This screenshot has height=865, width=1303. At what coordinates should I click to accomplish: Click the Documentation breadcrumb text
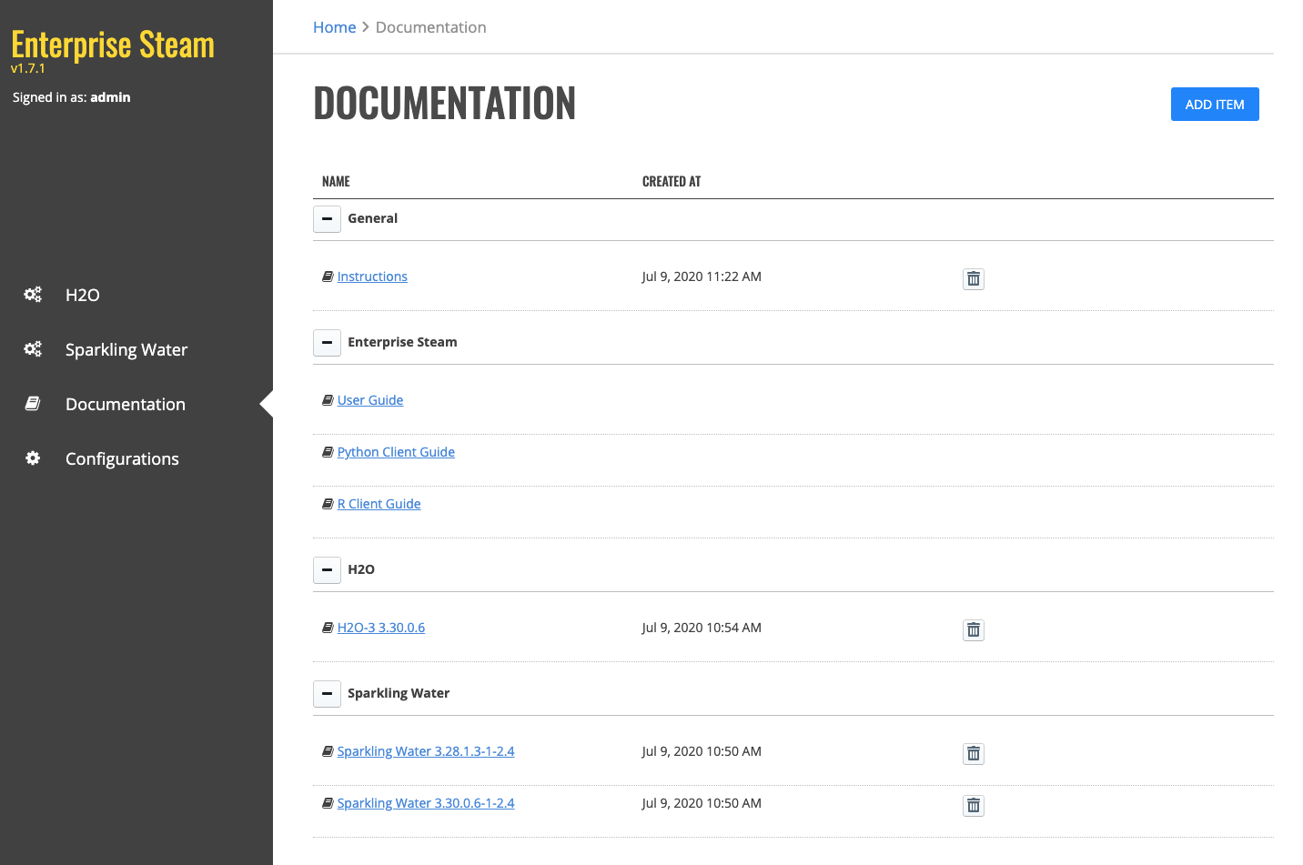[x=431, y=27]
